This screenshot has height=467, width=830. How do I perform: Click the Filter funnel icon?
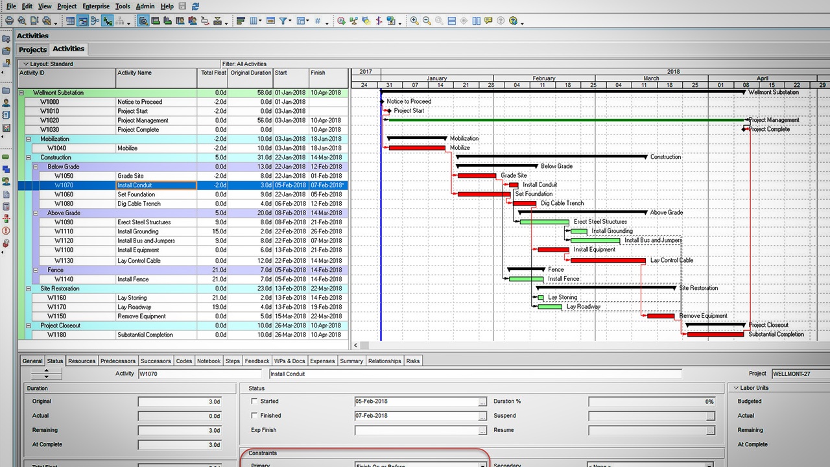pyautogui.click(x=283, y=21)
